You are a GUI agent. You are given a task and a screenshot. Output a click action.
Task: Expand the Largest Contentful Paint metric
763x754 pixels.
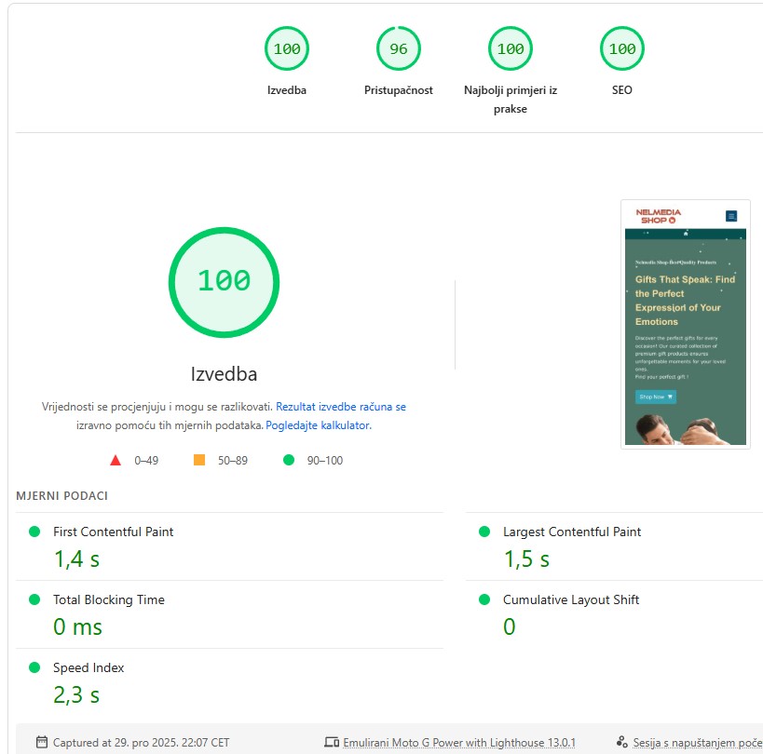coord(571,532)
